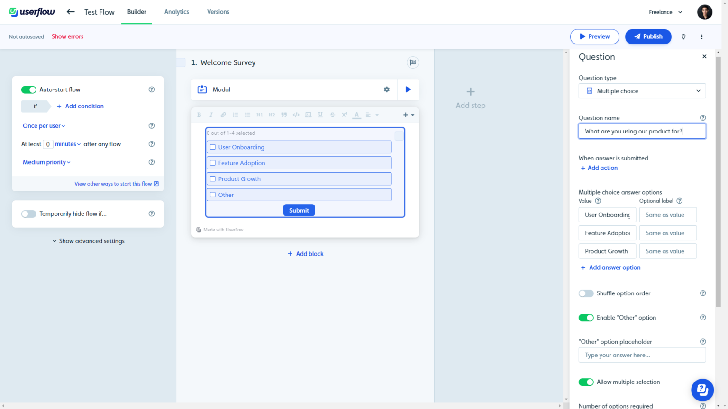
Task: Open the Userflow help widget
Action: 702,390
